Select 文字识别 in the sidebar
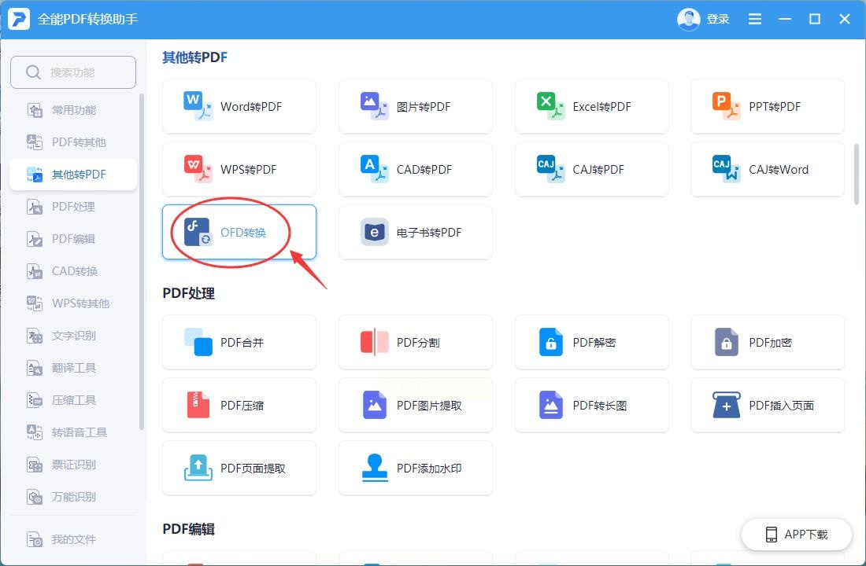866x566 pixels. (73, 336)
